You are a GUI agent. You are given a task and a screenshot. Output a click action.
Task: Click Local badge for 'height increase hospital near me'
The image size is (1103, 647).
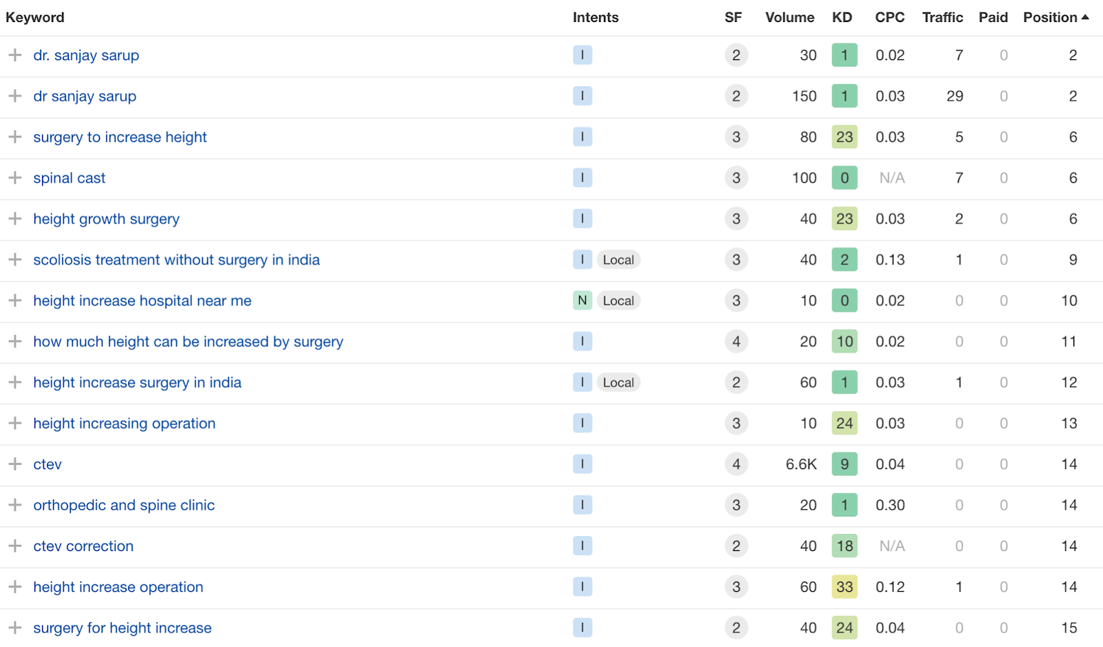tap(618, 301)
